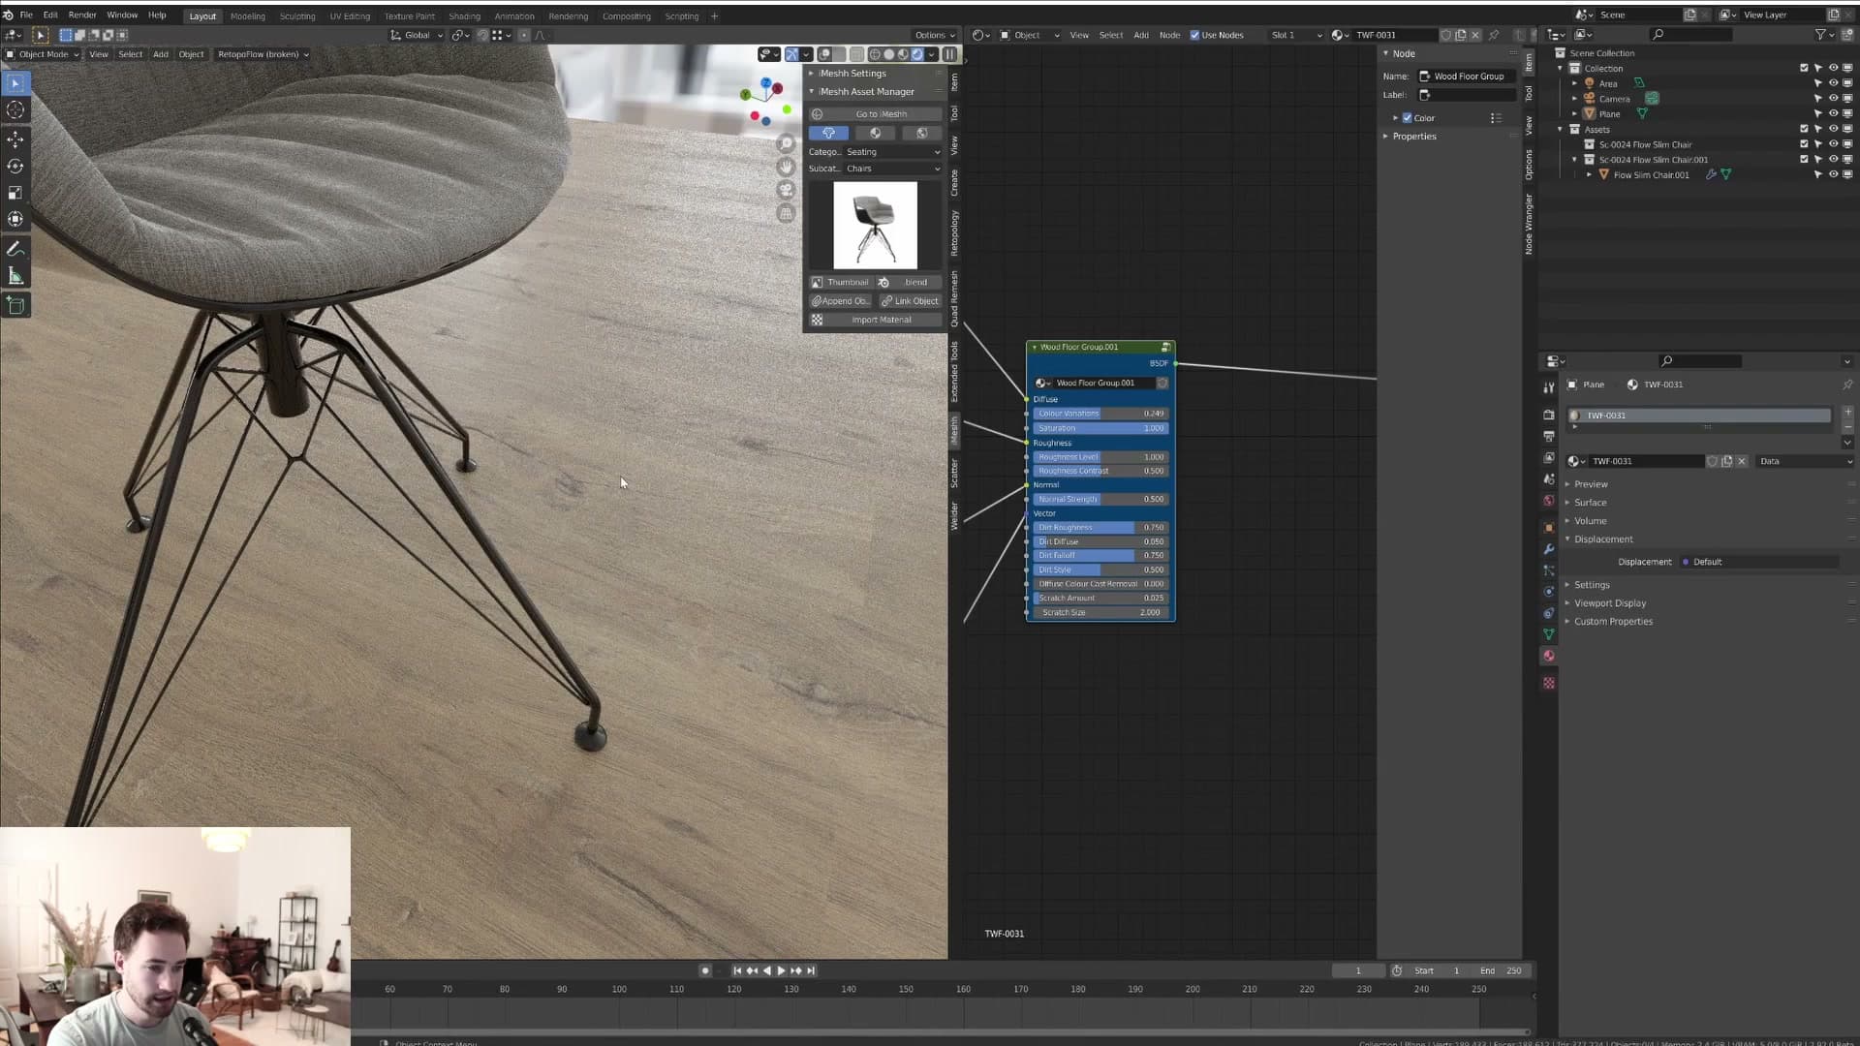
Task: Enable rendered viewport shading mode
Action: [916, 54]
